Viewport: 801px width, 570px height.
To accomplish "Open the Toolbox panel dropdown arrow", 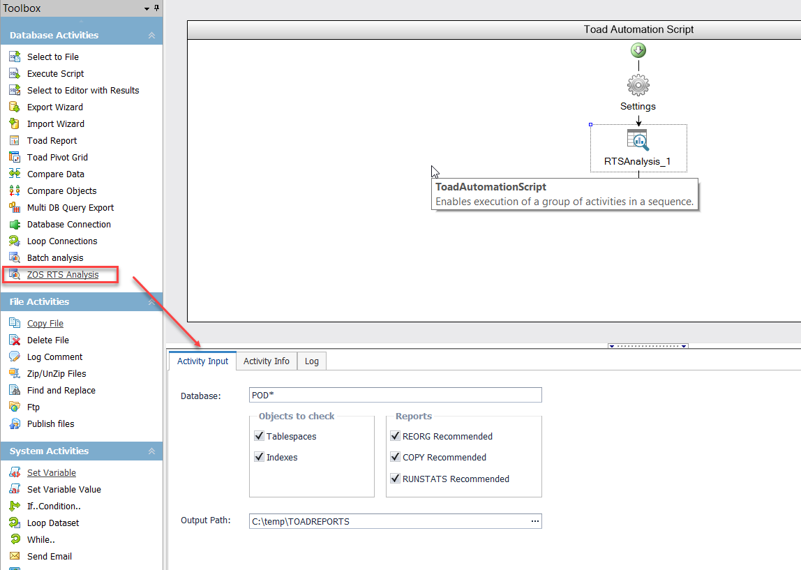I will pos(147,8).
